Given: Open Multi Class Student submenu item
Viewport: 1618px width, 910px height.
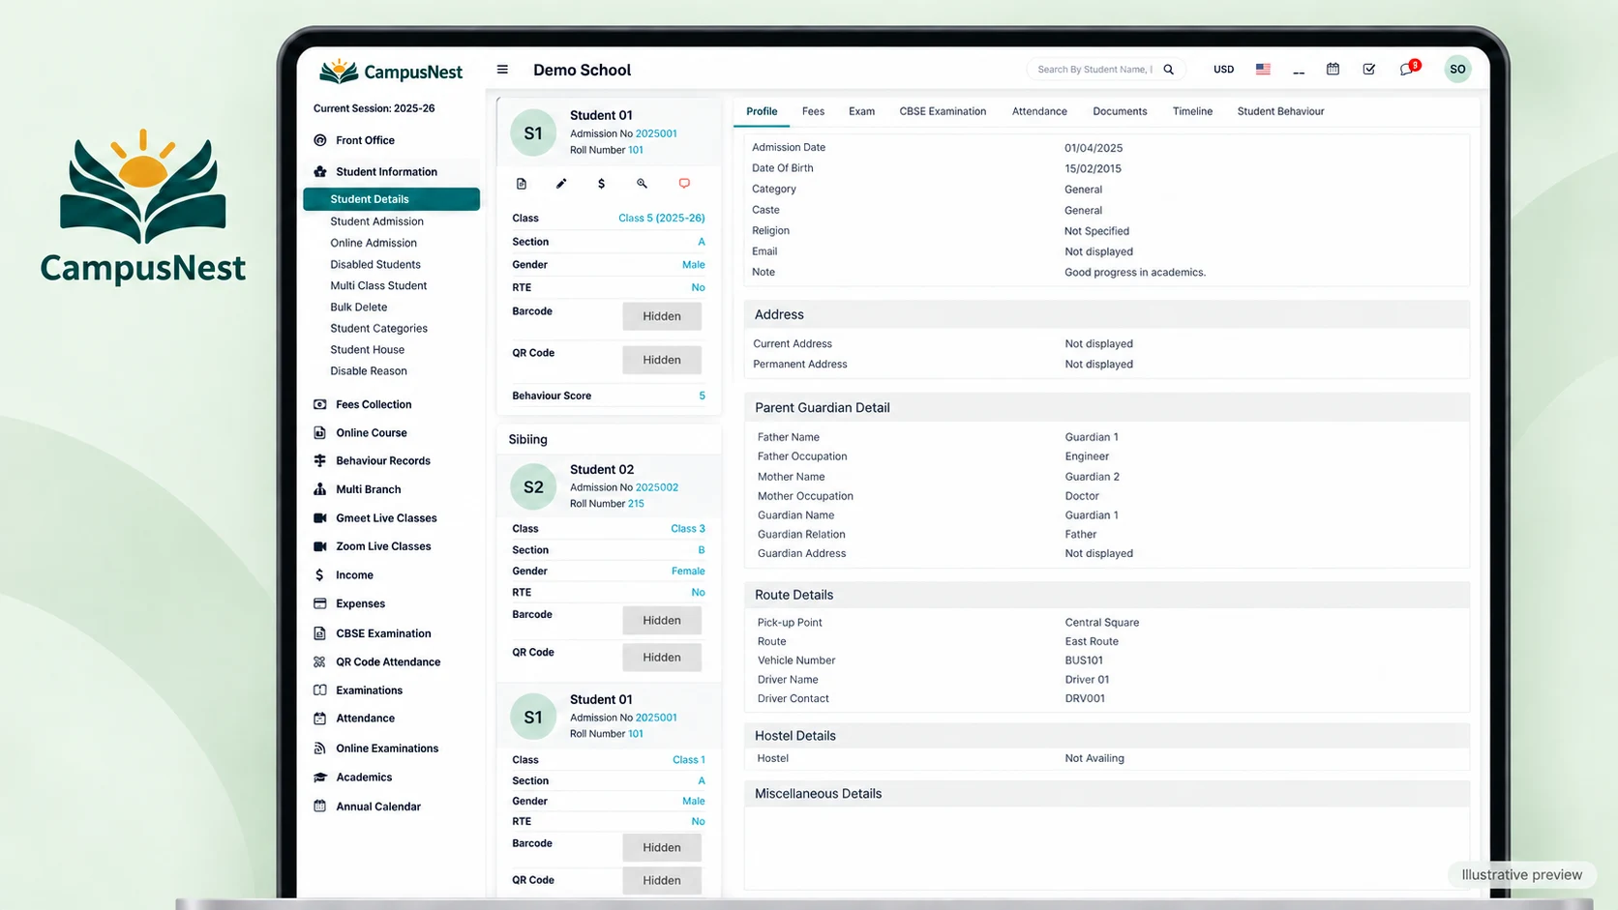Looking at the screenshot, I should tap(378, 285).
